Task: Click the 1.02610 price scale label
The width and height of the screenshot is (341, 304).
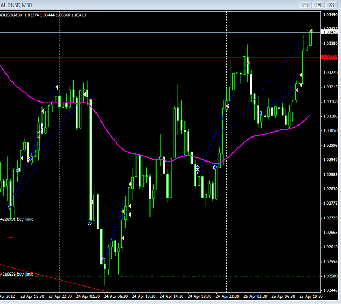Action: coord(330,247)
